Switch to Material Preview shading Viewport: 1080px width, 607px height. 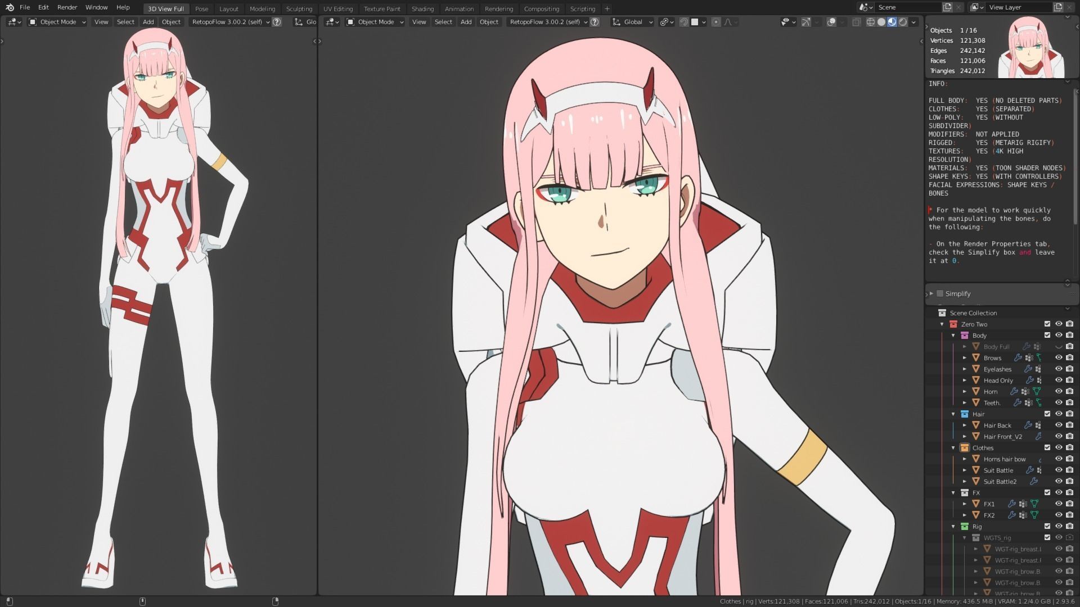pyautogui.click(x=892, y=22)
